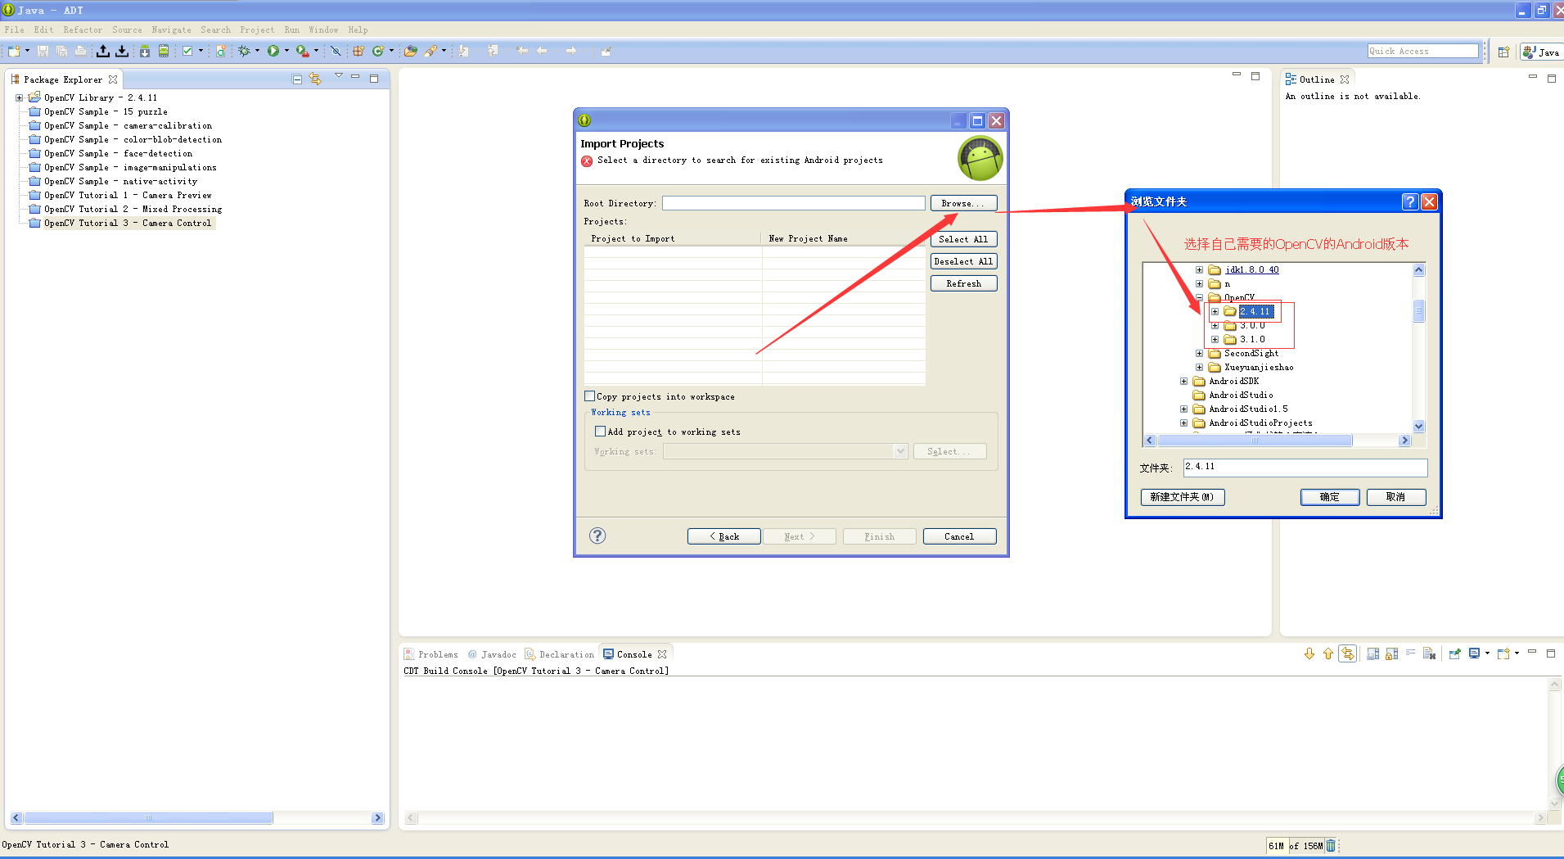1564x859 pixels.
Task: Click Cancel in Import Projects dialog
Action: [x=959, y=536]
